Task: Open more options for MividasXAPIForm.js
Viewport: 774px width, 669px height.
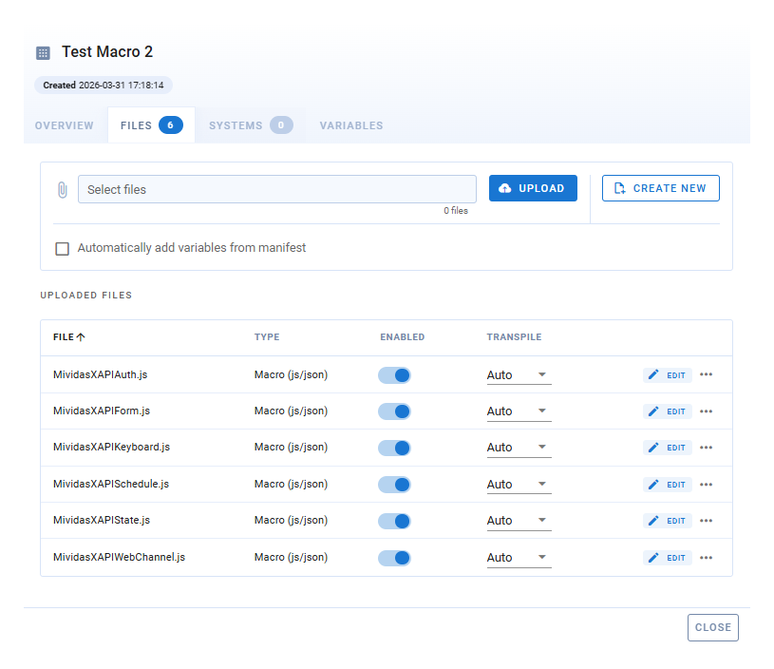Action: point(706,411)
